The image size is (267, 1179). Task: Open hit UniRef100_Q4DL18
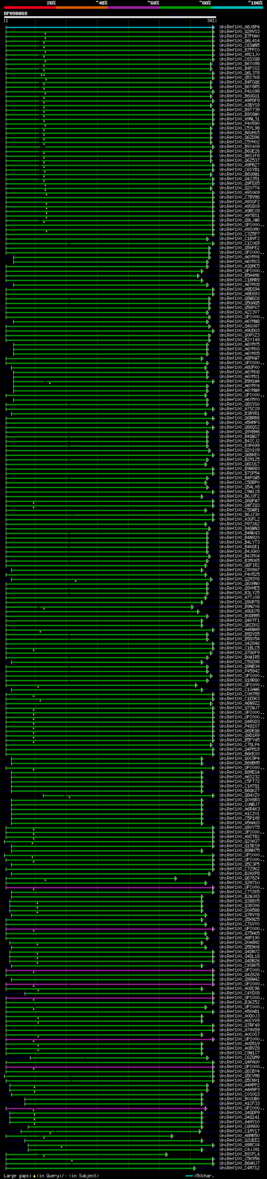pos(239,956)
